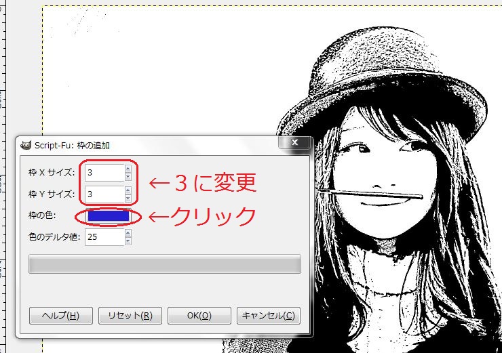This screenshot has height=353, width=502.
Task: Decrease 枠 X サイズ with down arrow
Action: coord(128,177)
